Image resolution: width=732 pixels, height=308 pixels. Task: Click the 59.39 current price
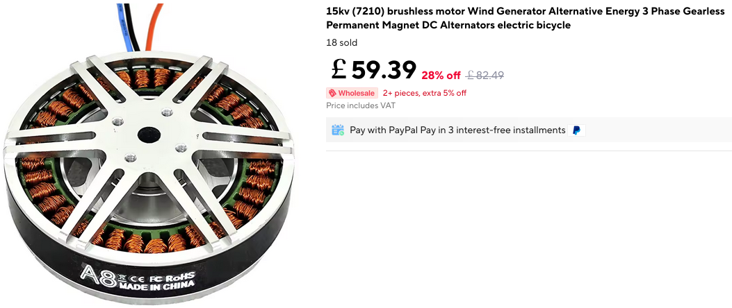pos(384,70)
